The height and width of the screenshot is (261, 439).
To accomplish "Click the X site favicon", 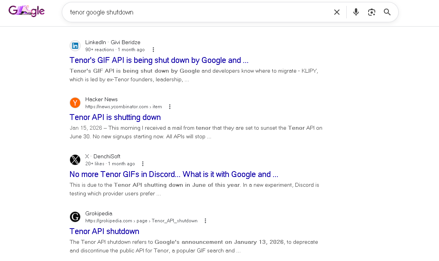I will click(75, 160).
